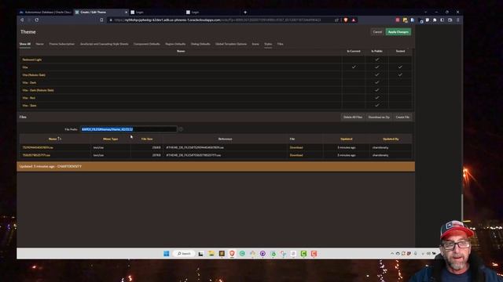503x282 pixels.
Task: Open the Global Template Options tab
Action: click(231, 44)
